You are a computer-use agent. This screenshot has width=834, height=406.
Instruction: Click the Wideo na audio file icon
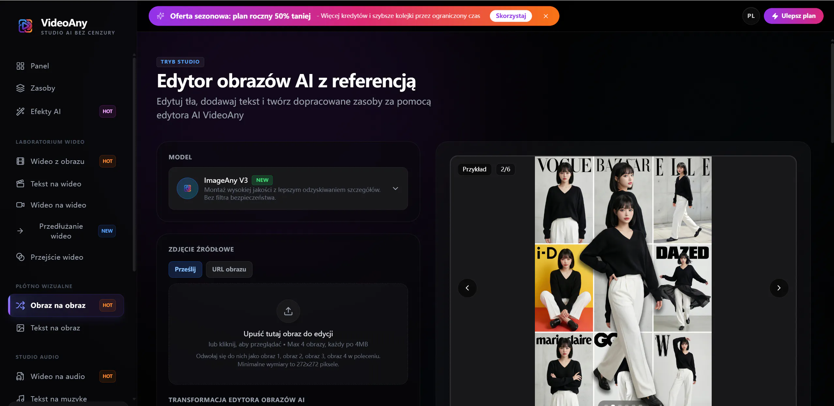click(x=20, y=376)
